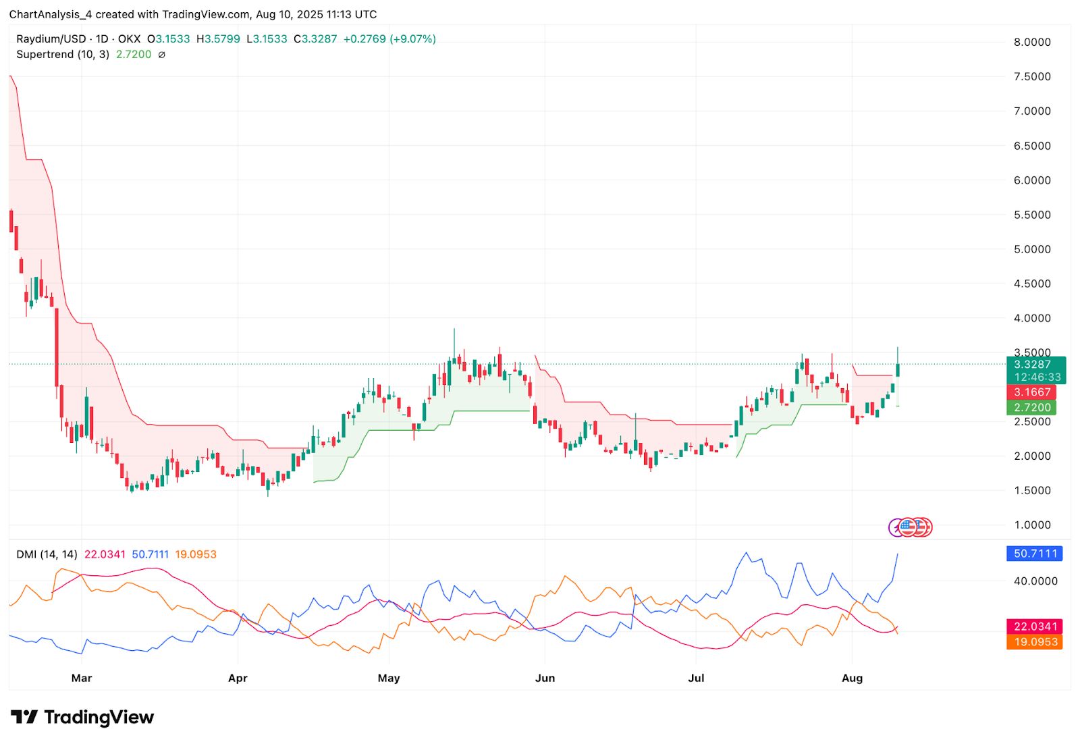Click the TradingView logo at bottom left

82,717
